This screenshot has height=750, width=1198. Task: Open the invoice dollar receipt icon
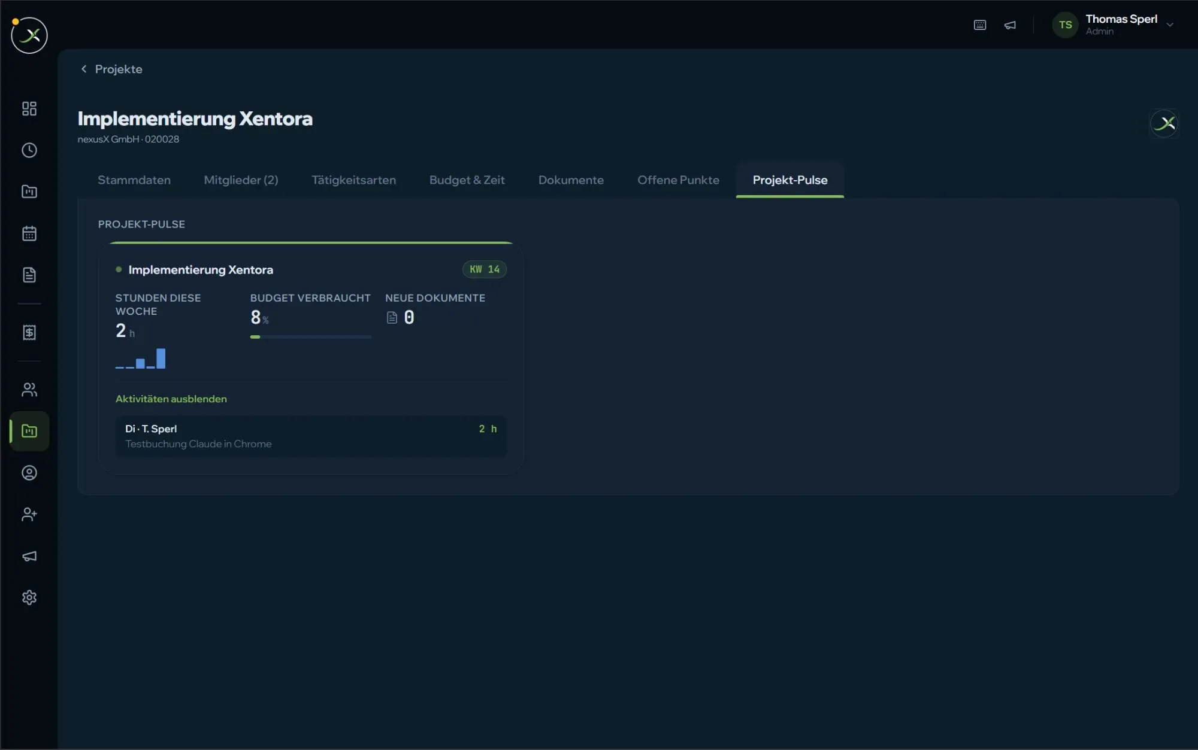click(x=29, y=332)
